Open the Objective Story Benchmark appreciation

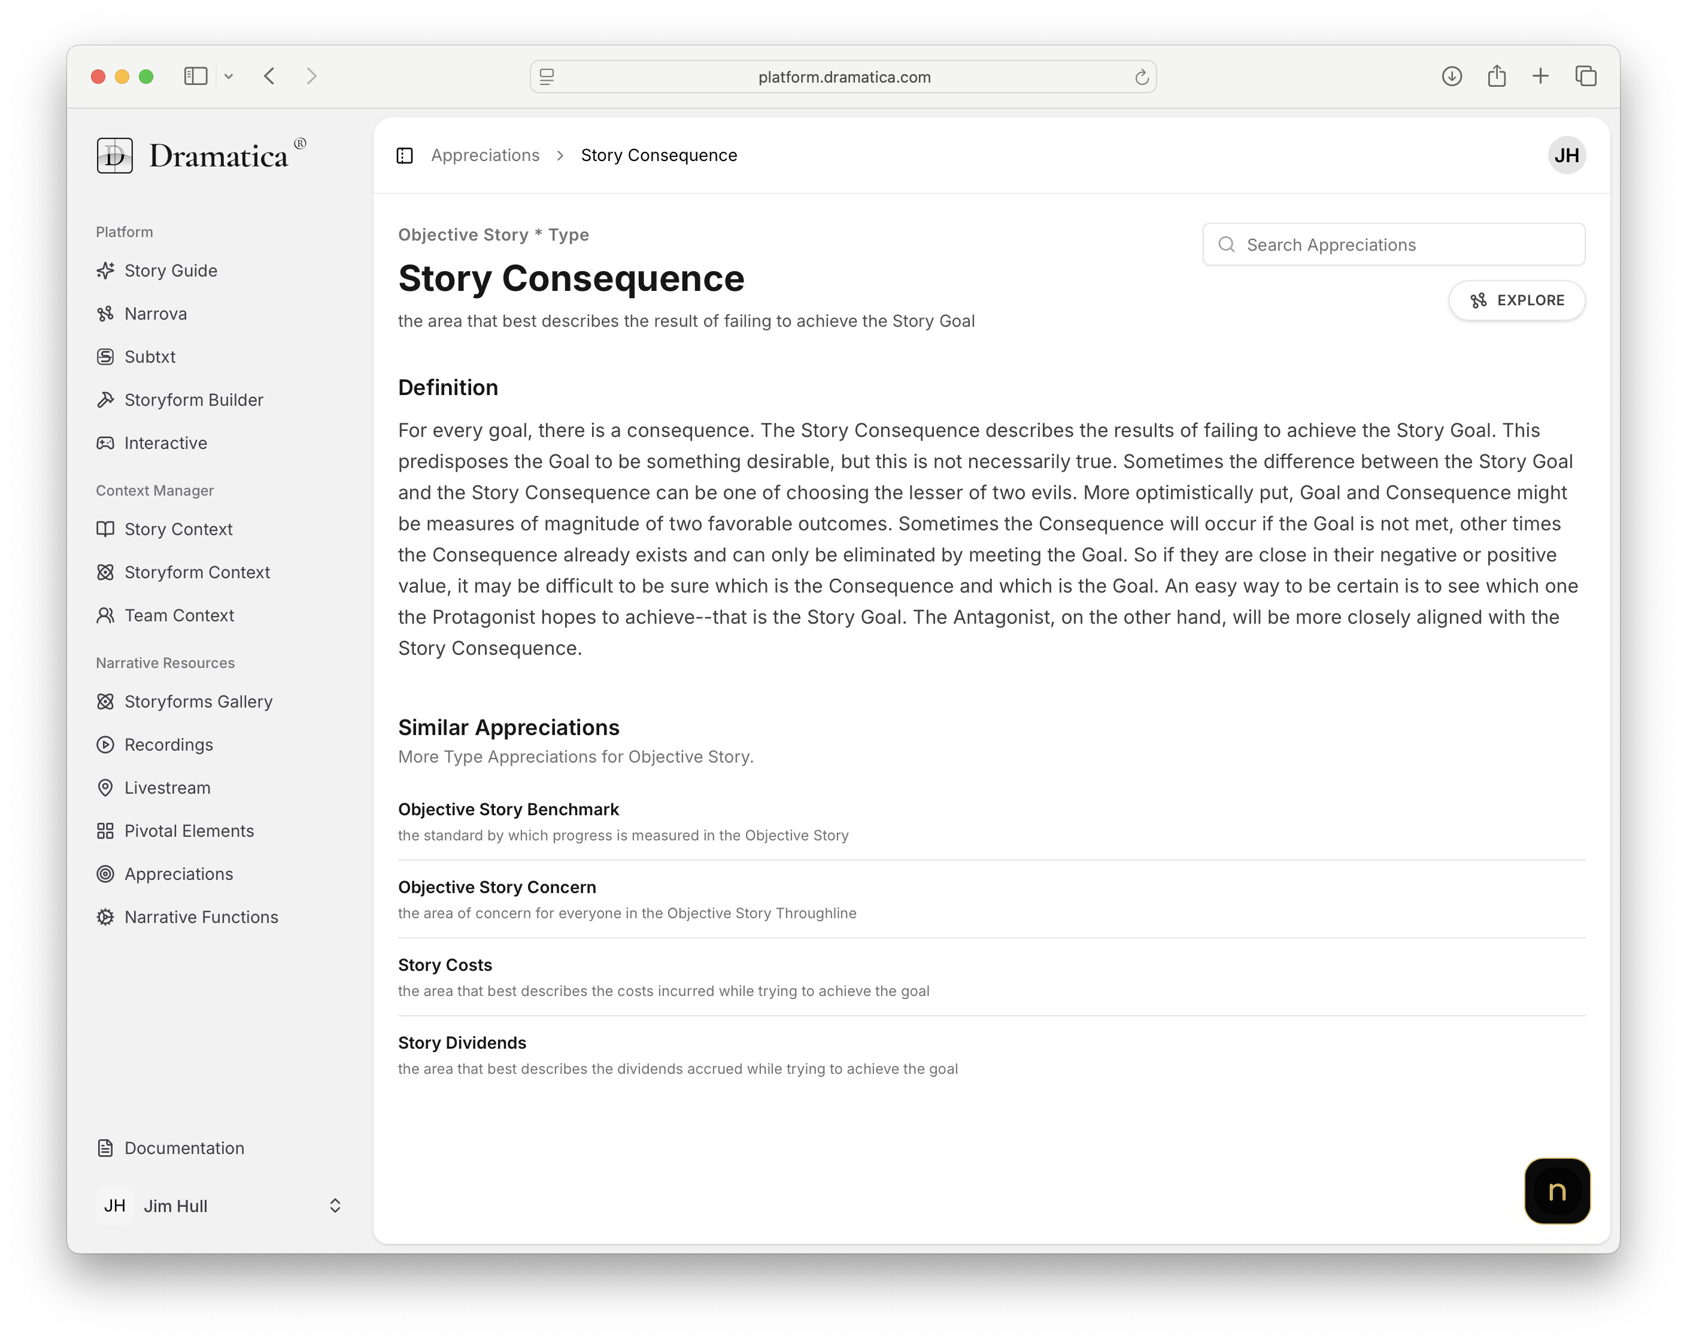pos(508,809)
